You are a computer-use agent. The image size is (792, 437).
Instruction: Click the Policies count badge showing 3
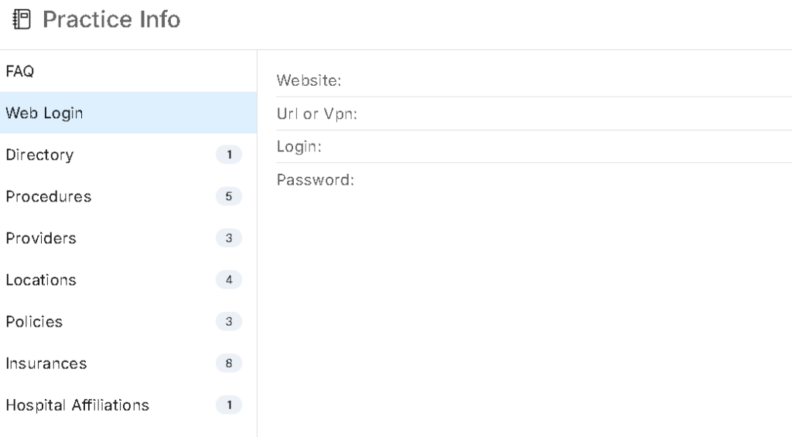pyautogui.click(x=229, y=322)
